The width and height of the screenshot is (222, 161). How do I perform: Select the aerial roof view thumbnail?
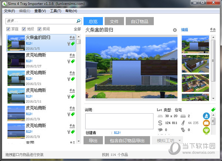point(195,64)
